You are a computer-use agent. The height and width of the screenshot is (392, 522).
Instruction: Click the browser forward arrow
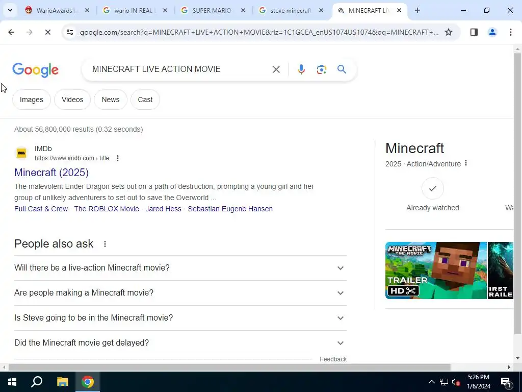pyautogui.click(x=30, y=32)
